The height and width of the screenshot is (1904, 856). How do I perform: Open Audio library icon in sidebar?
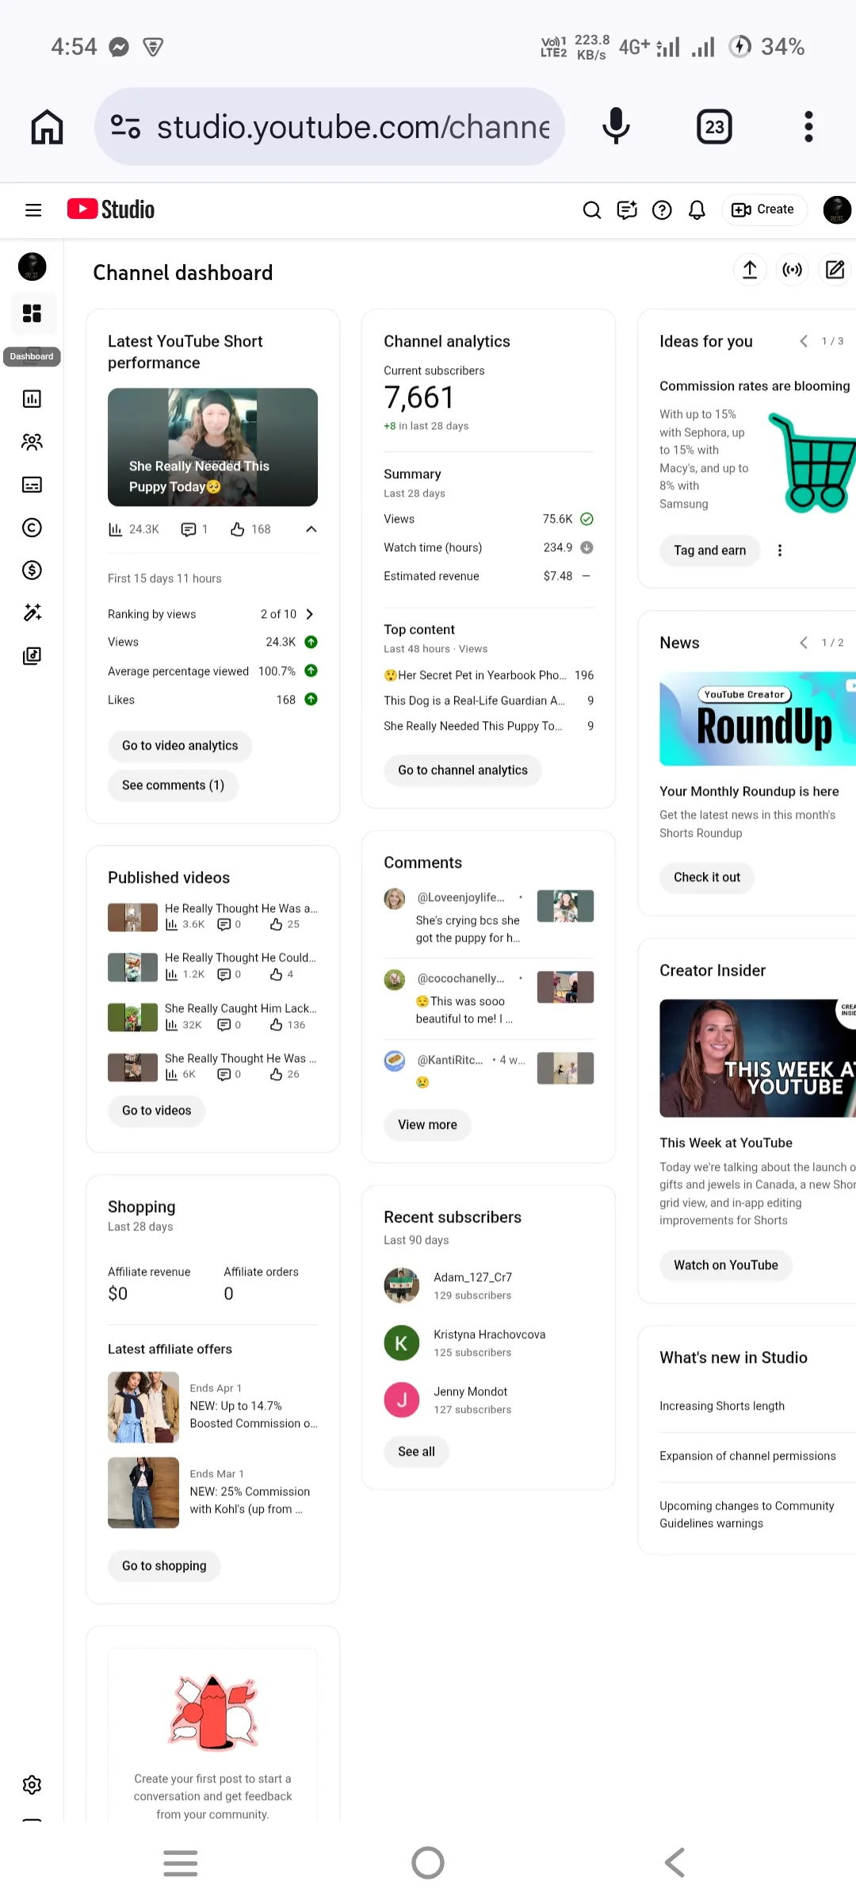(32, 655)
